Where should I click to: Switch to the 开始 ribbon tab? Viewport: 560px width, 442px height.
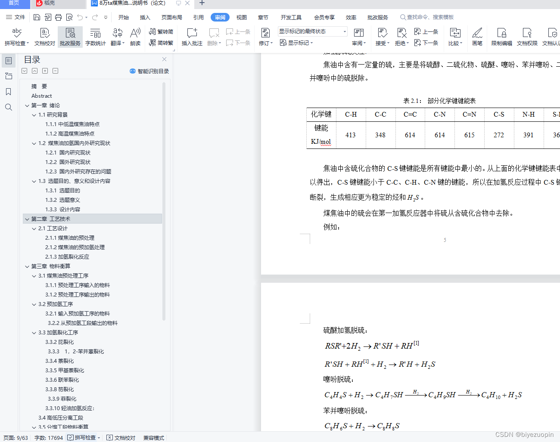click(x=124, y=17)
